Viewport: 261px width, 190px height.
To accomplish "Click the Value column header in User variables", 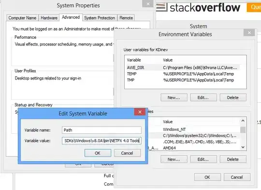I will click(x=168, y=60).
